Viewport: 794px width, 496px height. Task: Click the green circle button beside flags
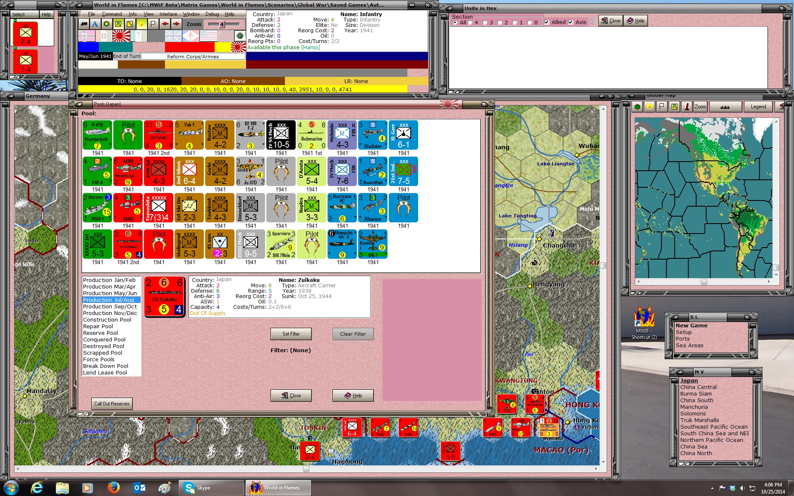coord(240,36)
